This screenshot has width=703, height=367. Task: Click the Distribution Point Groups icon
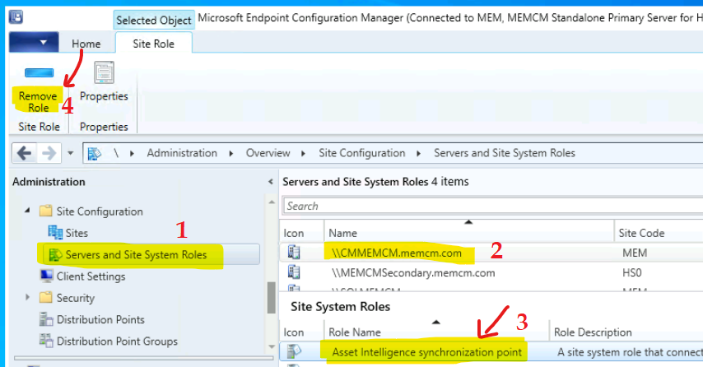[46, 341]
